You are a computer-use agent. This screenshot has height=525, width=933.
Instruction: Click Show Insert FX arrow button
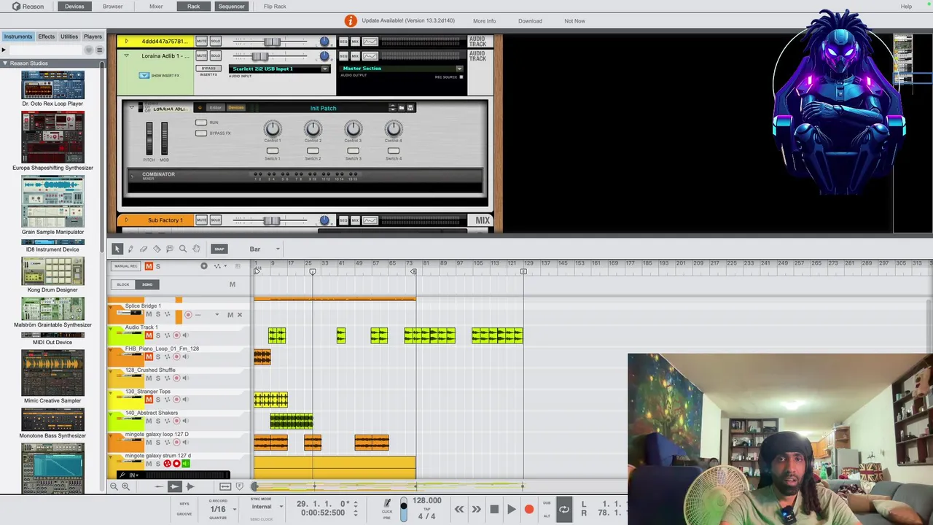[x=144, y=75]
